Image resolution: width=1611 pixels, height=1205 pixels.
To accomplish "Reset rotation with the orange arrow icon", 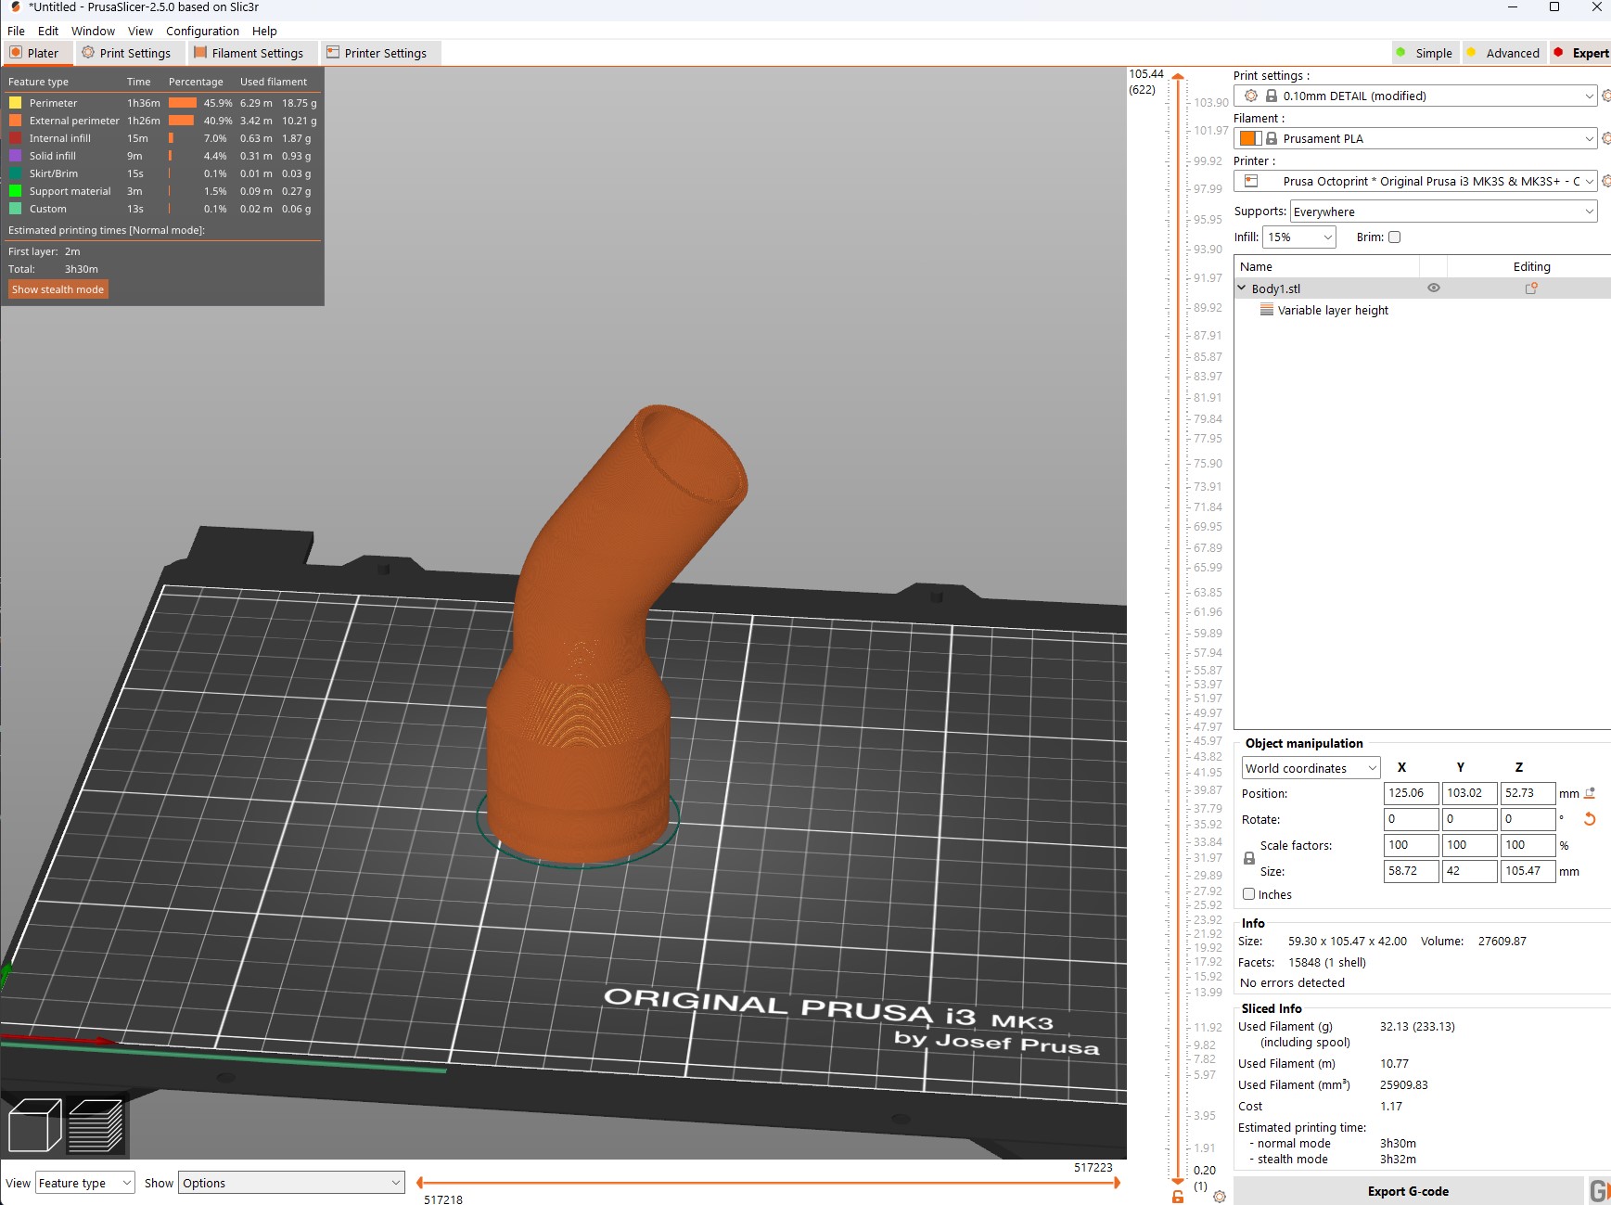I will [1590, 819].
